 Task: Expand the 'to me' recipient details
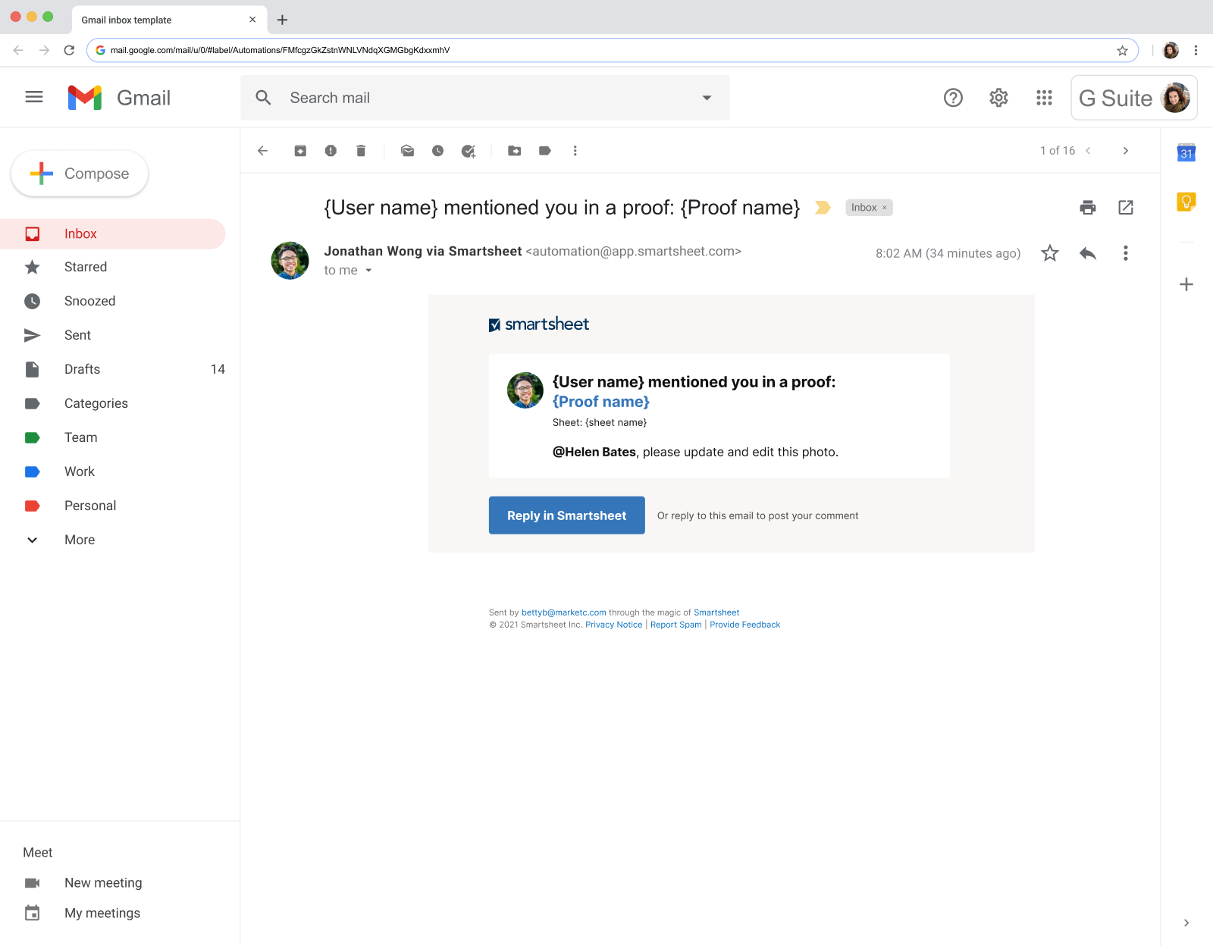pyautogui.click(x=369, y=270)
